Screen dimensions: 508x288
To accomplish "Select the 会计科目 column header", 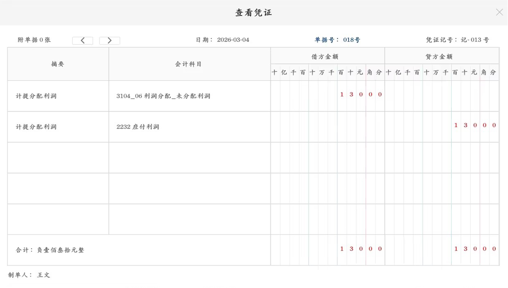I will click(188, 64).
